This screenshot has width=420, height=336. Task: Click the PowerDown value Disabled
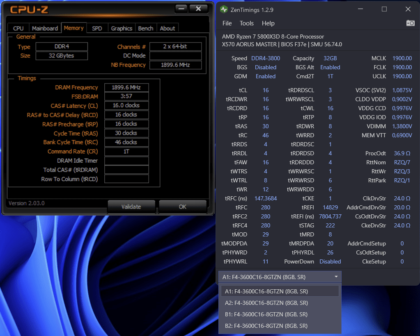[330, 262]
